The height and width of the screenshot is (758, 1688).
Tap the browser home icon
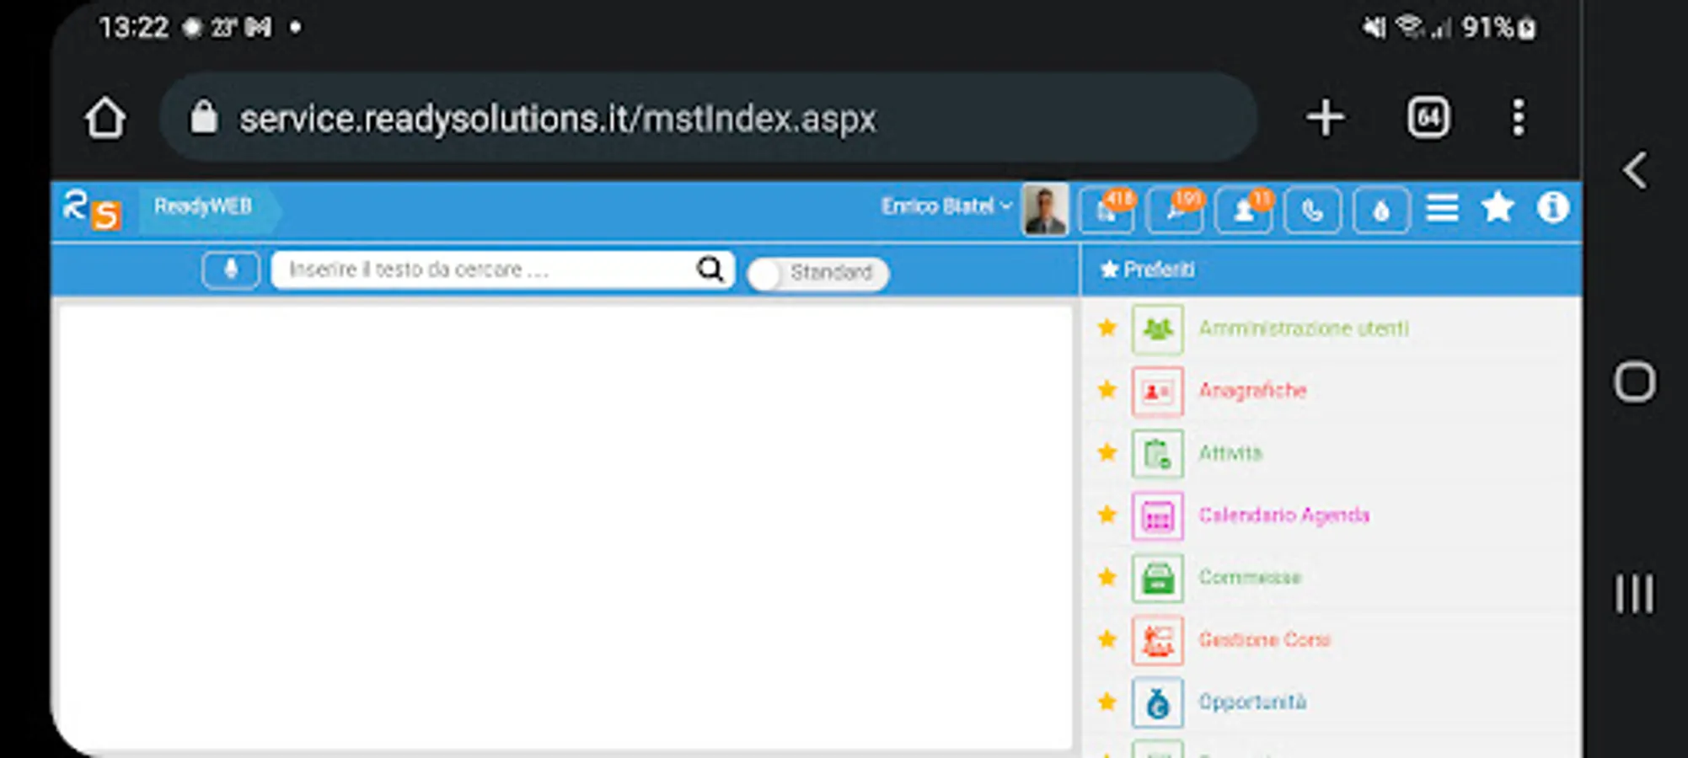pos(105,118)
